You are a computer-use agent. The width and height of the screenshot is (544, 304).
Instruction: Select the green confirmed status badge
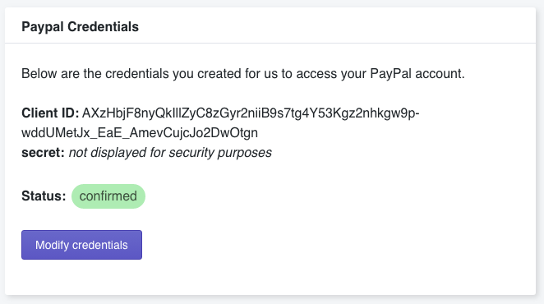coord(108,196)
